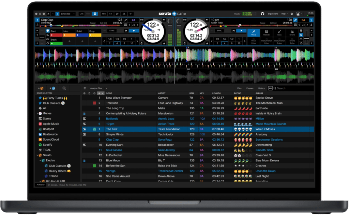Open the History panel tab
349x216 pixels.
pyautogui.click(x=261, y=88)
